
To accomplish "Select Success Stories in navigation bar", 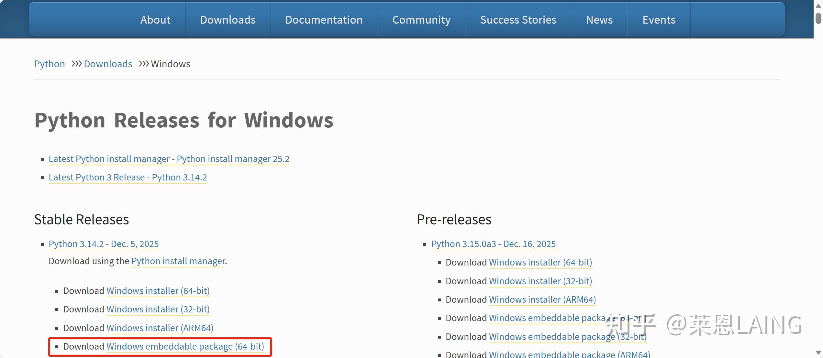I will 518,20.
